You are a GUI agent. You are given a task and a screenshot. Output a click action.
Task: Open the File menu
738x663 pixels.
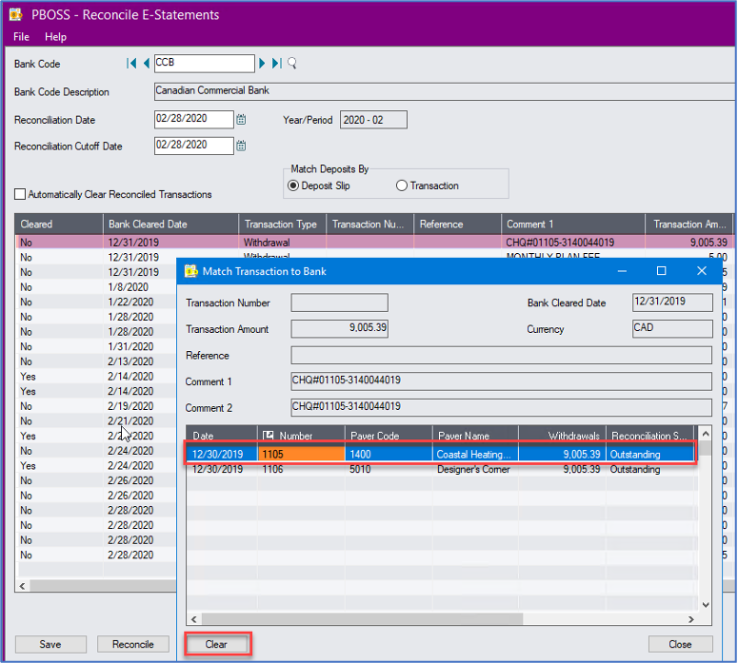pyautogui.click(x=21, y=37)
